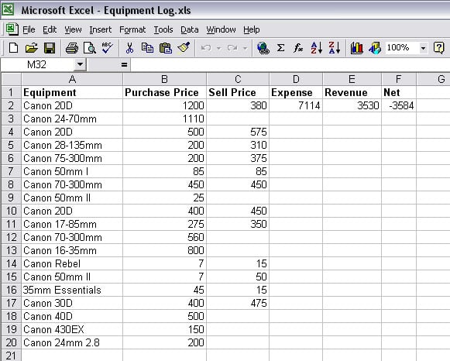Open the Help menu
The image size is (450, 361).
coord(252,29)
